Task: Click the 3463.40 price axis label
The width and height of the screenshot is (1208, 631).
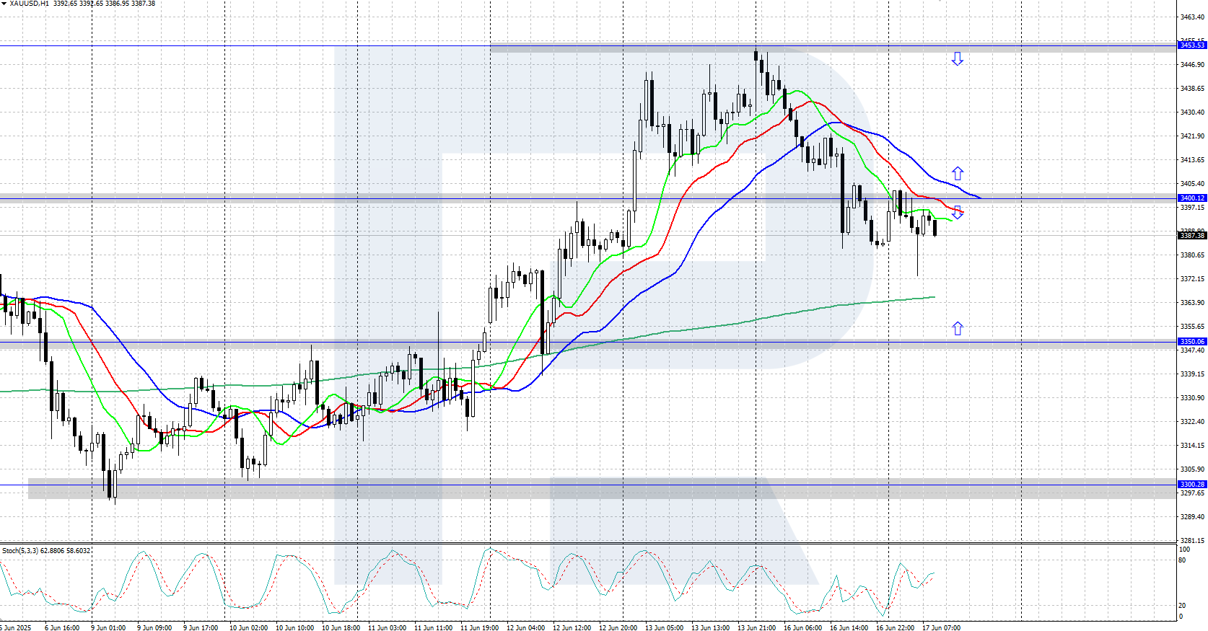Action: click(1192, 17)
